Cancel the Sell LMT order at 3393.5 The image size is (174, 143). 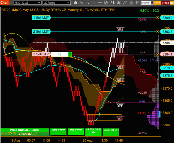click(158, 32)
